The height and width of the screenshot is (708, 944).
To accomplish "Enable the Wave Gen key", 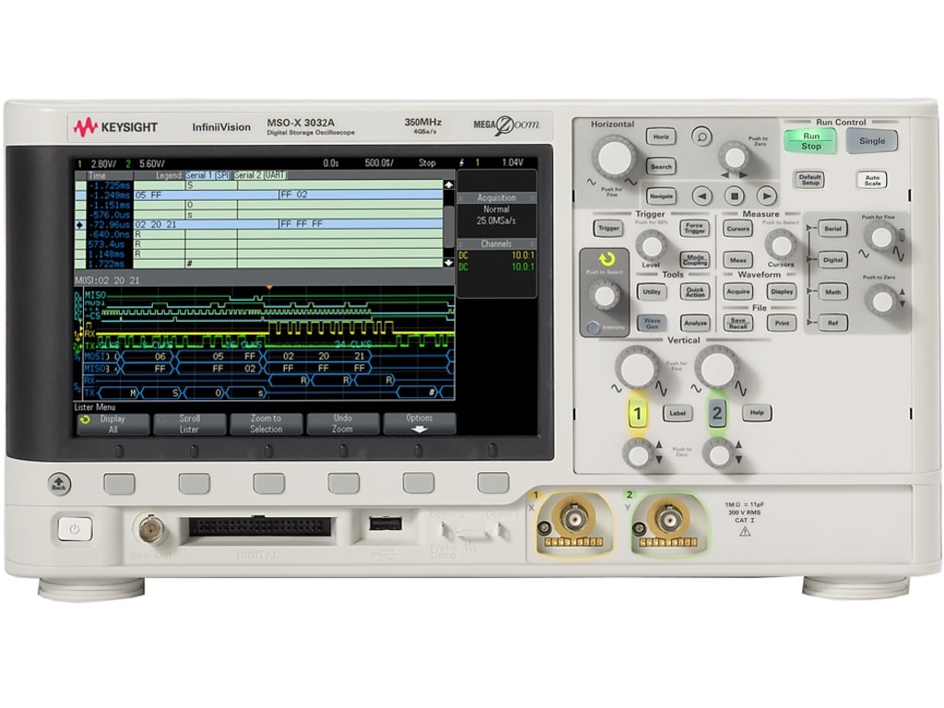I will [652, 324].
